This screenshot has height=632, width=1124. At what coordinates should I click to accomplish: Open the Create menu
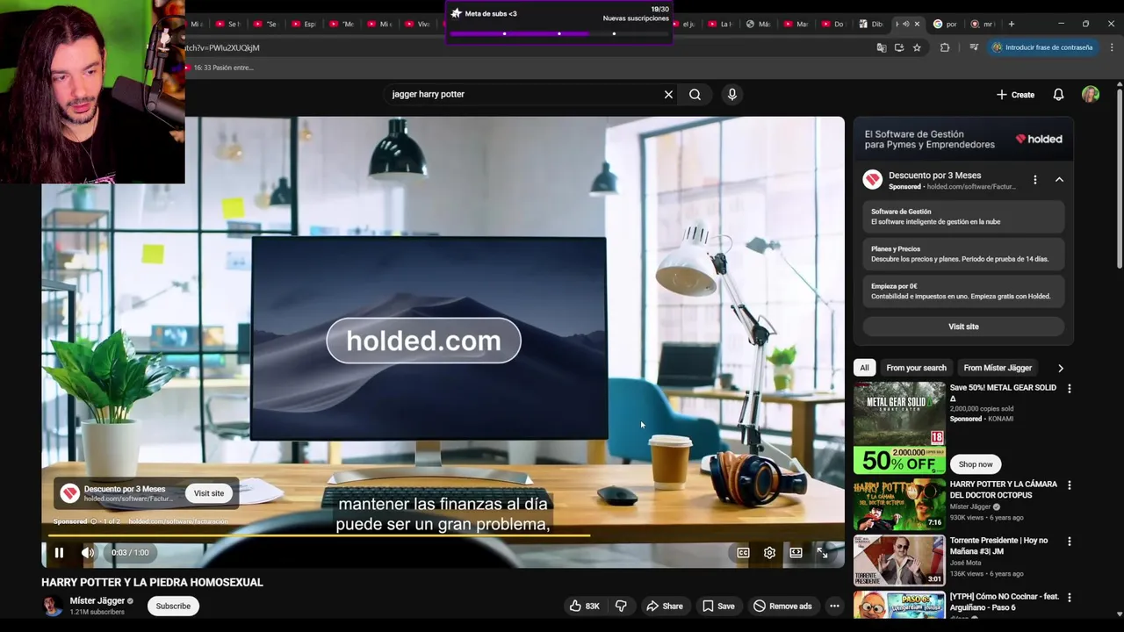click(1015, 94)
